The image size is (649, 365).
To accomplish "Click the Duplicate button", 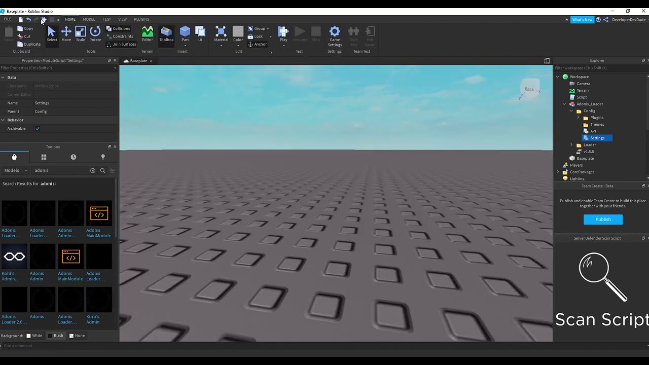I will pyautogui.click(x=28, y=44).
